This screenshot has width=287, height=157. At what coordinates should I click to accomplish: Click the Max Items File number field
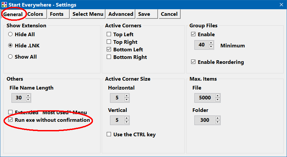point(205,98)
